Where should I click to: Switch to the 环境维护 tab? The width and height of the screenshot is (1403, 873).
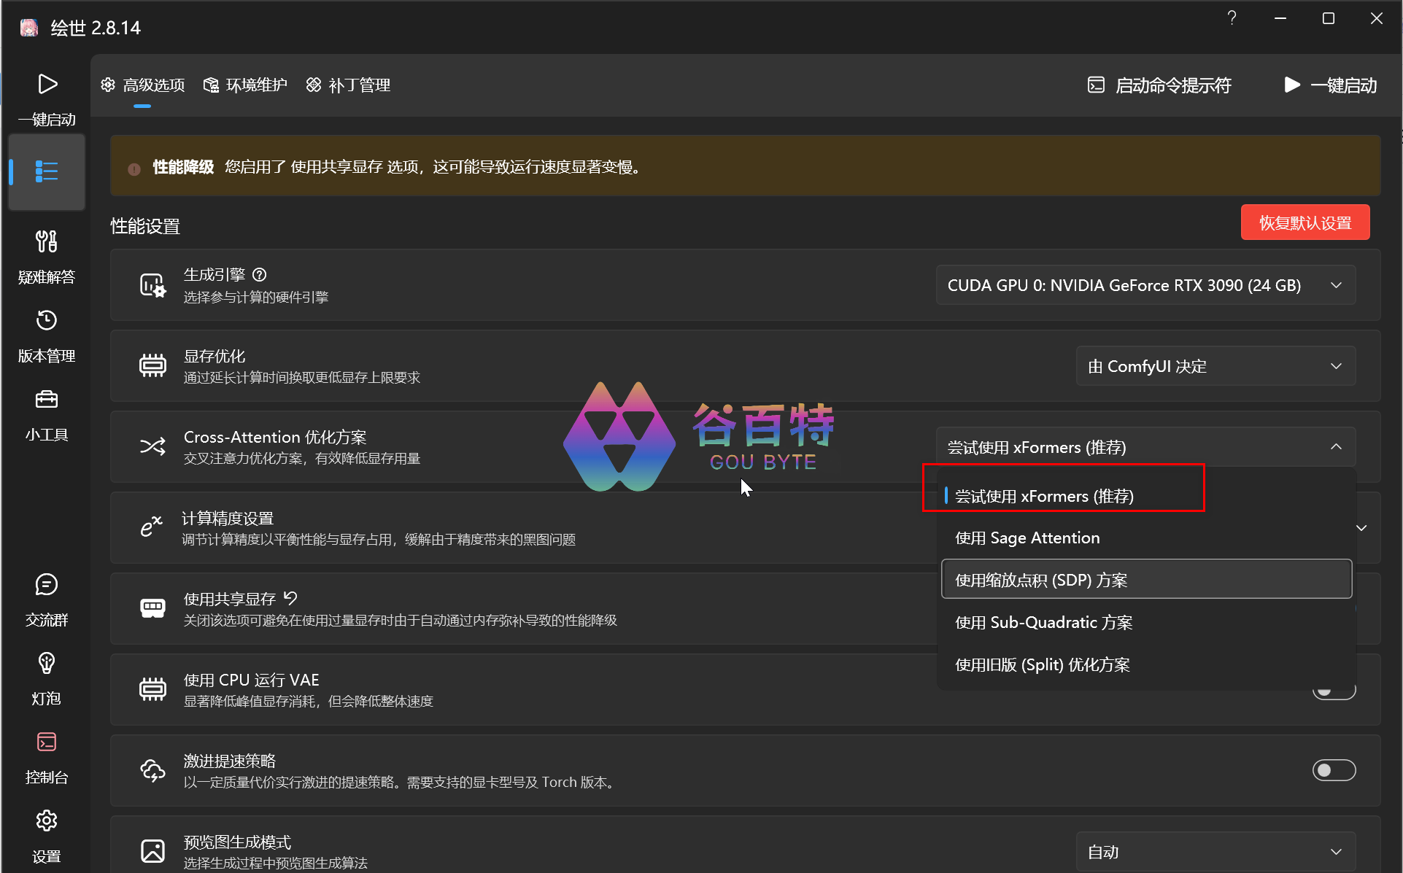246,85
